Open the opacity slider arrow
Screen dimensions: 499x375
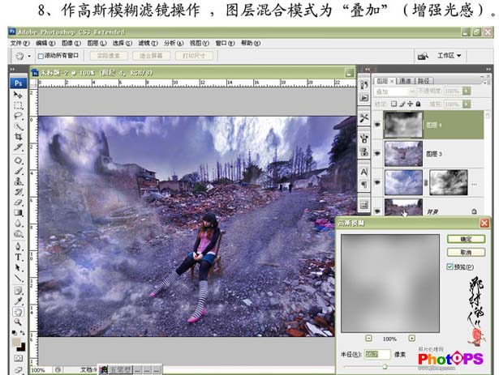pyautogui.click(x=467, y=92)
